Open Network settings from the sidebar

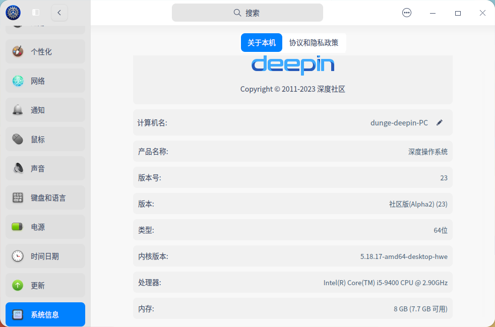[45, 81]
